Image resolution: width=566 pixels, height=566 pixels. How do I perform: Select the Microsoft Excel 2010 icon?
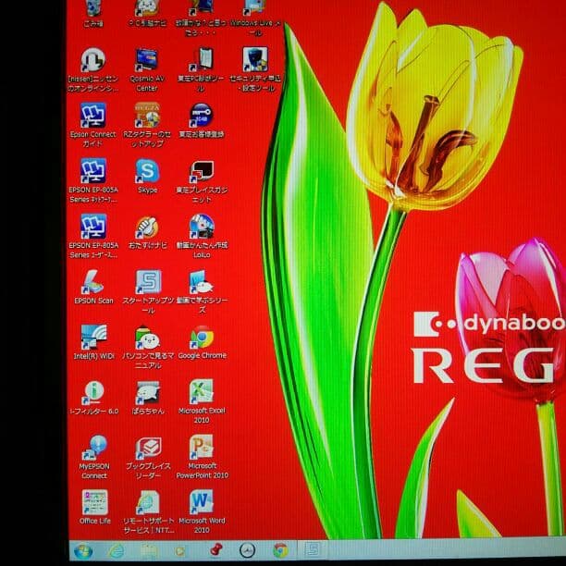pos(202,392)
